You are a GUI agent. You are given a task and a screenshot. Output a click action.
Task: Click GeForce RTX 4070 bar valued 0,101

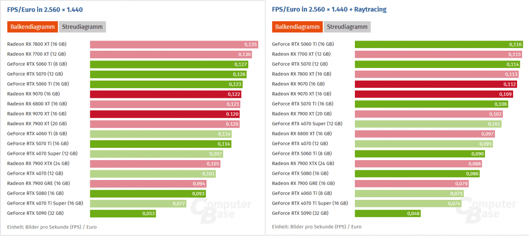pos(153,174)
